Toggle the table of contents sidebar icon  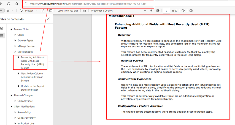1,11
